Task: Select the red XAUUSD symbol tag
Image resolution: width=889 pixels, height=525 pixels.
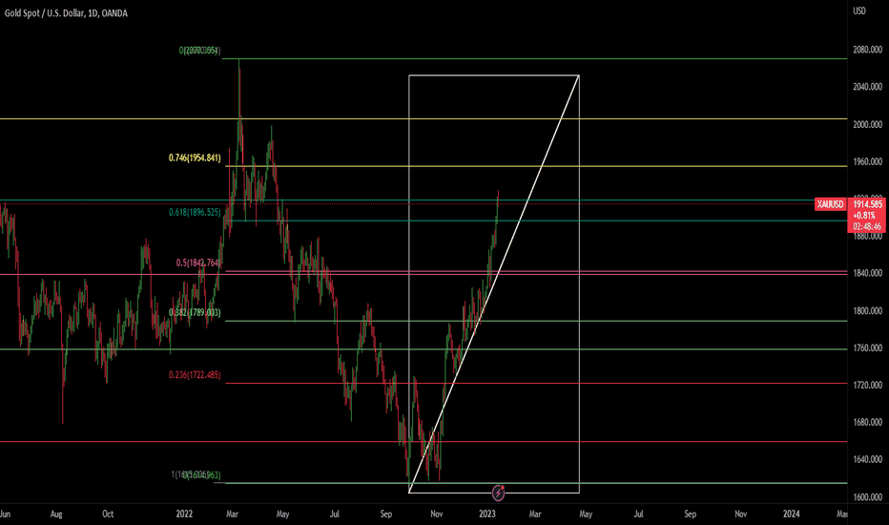Action: pos(830,203)
